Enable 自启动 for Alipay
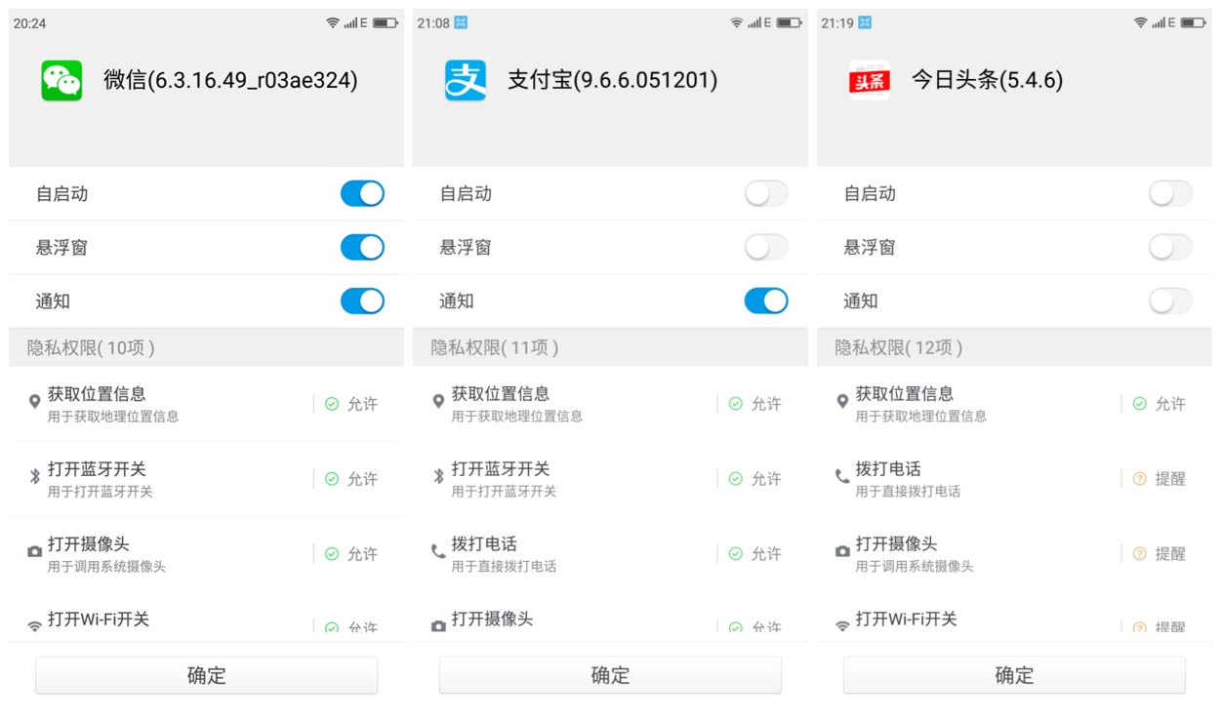 point(766,193)
